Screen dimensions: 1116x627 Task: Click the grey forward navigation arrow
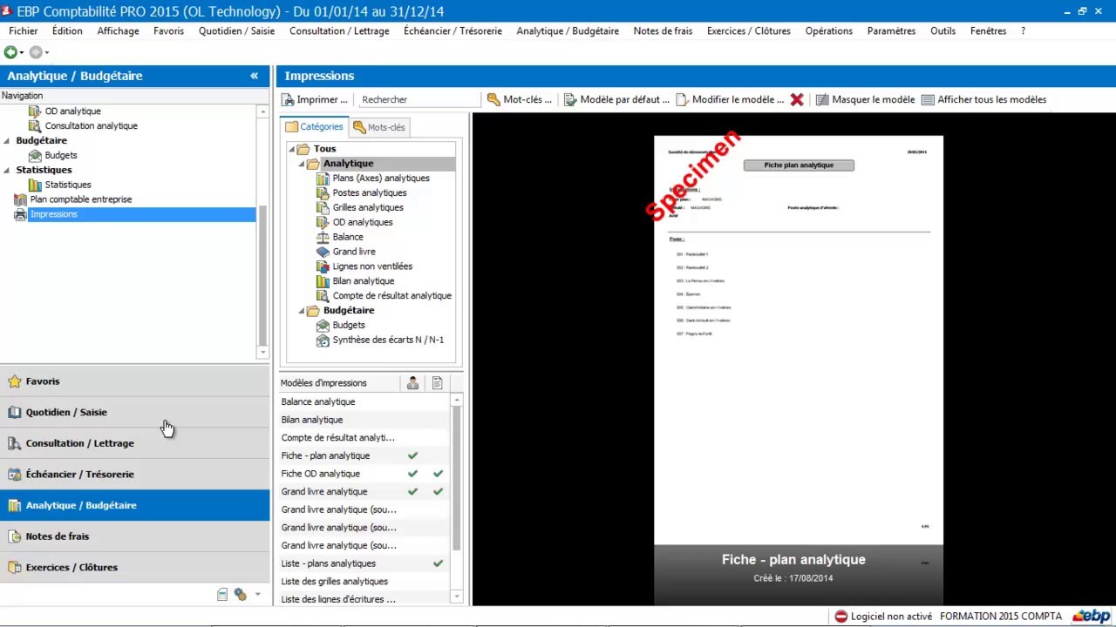coord(36,52)
